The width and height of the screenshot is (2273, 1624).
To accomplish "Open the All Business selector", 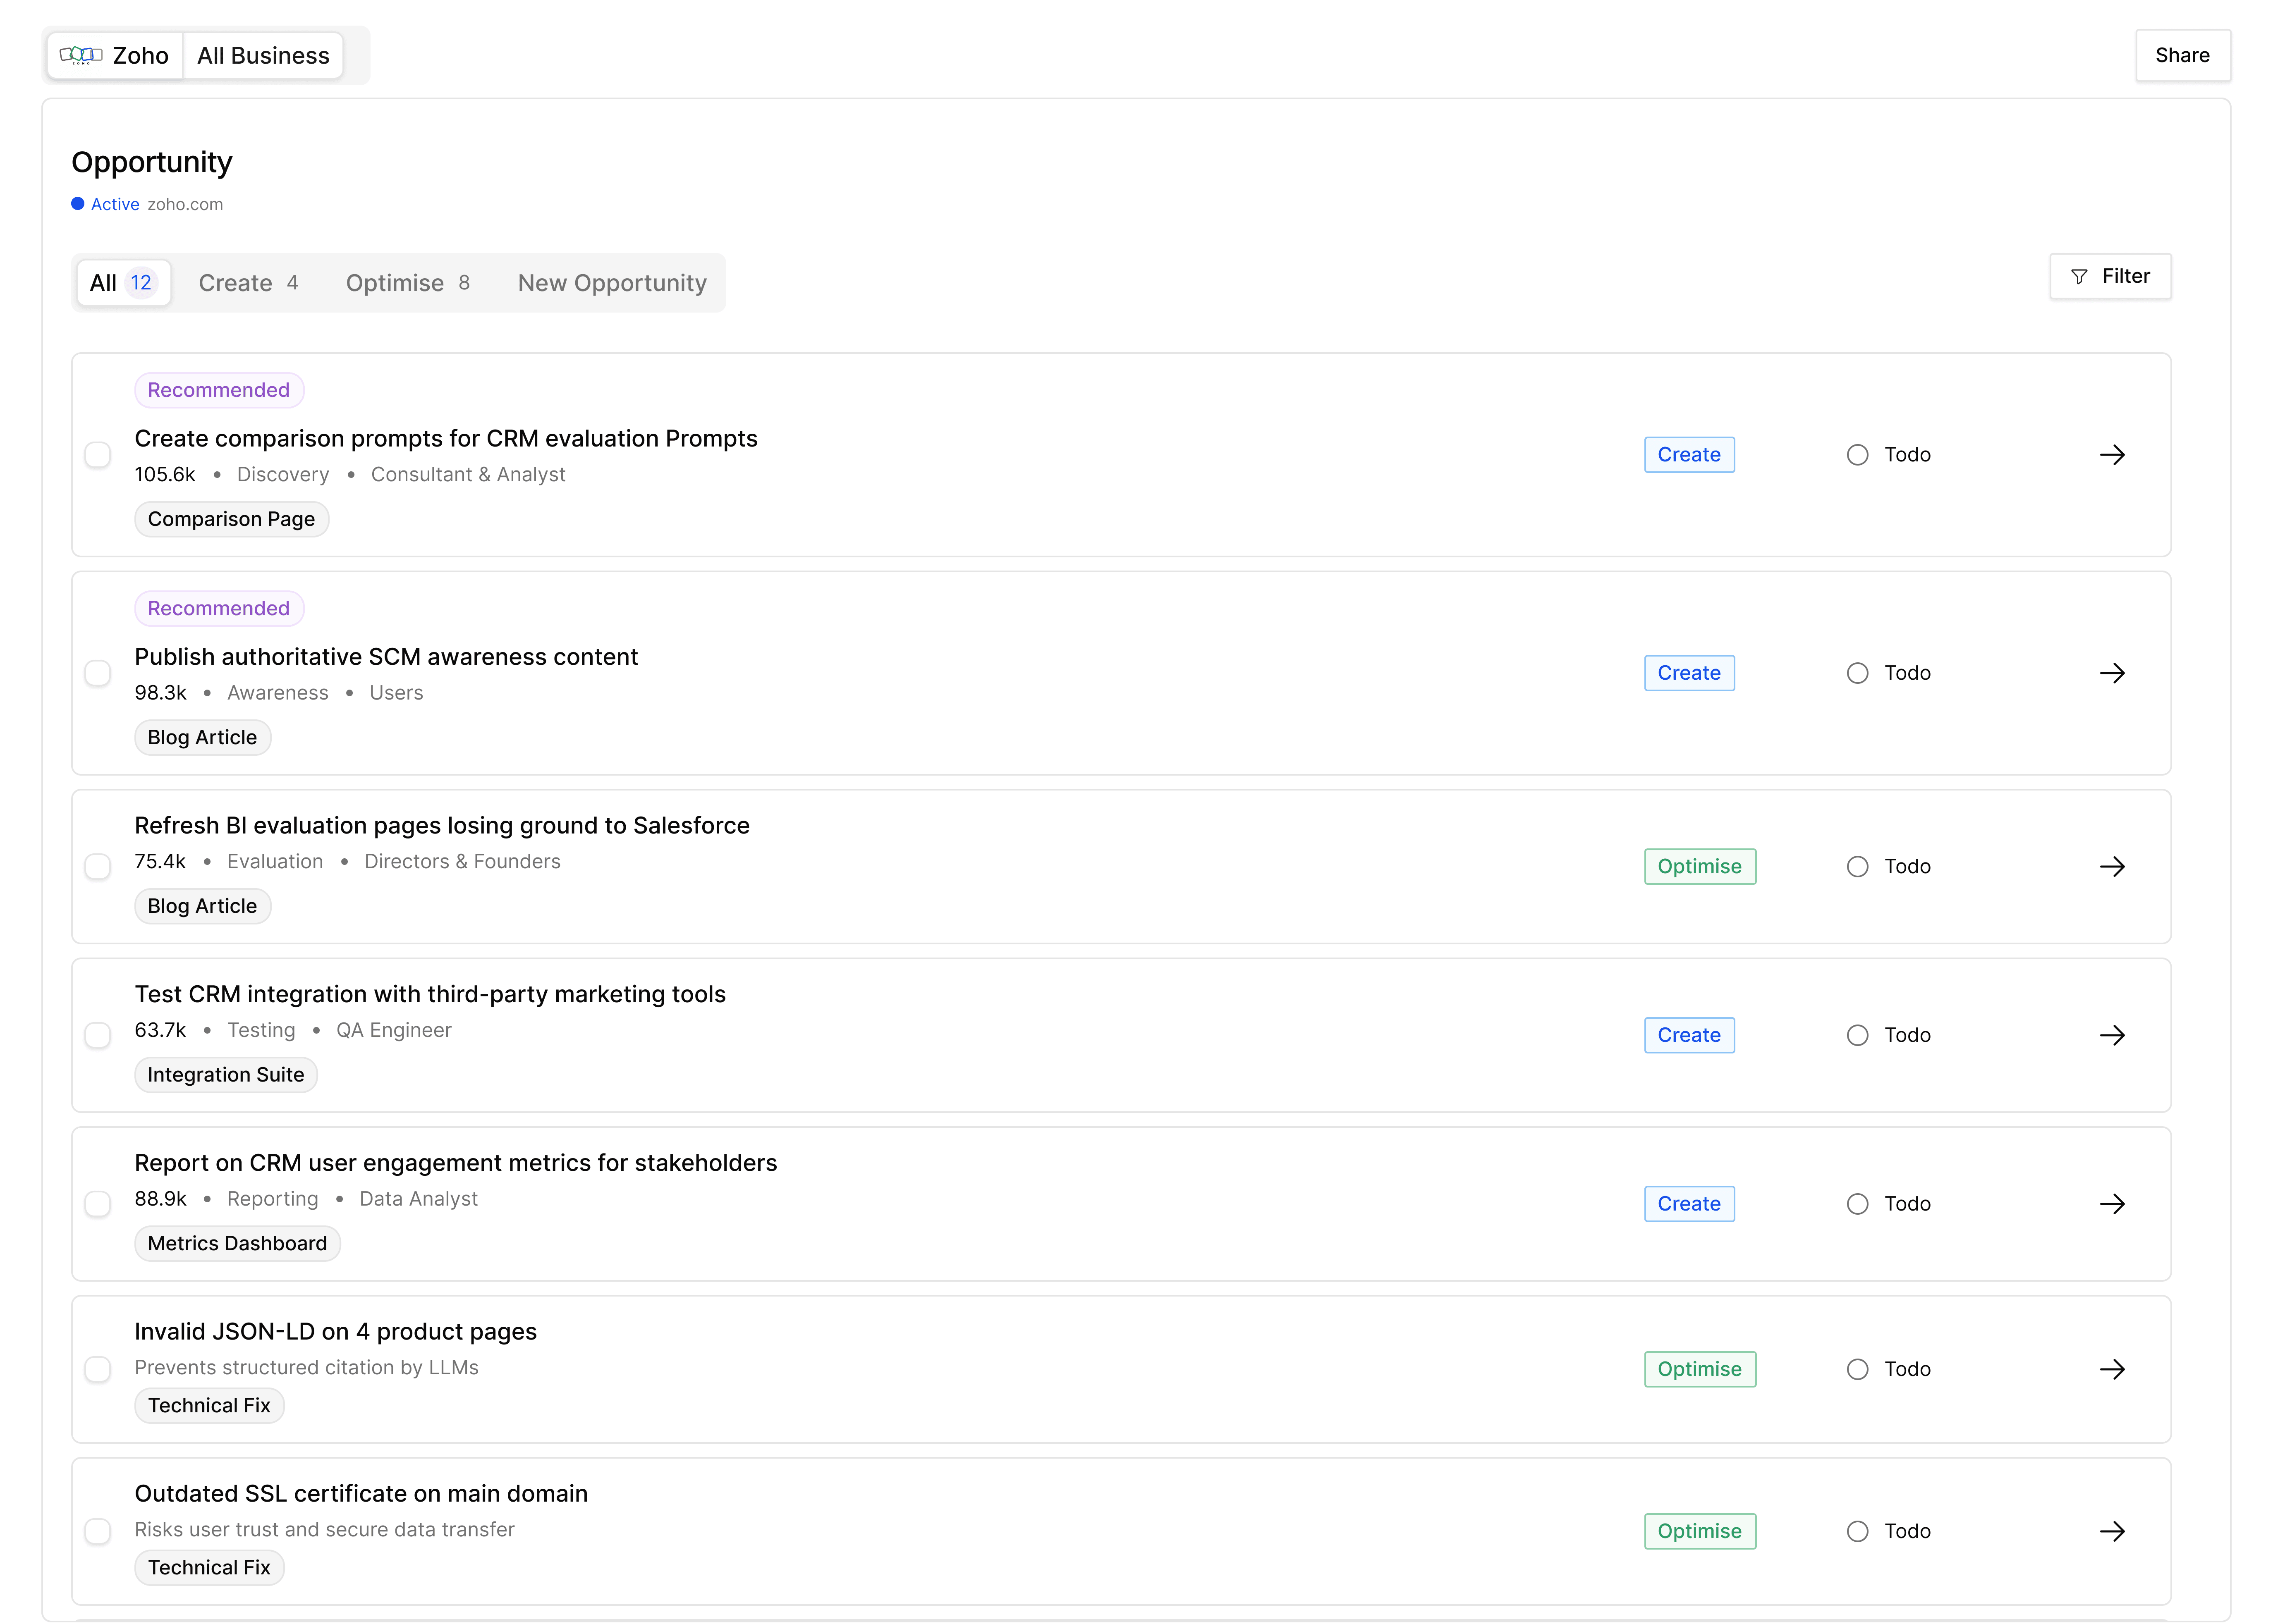I will pyautogui.click(x=263, y=55).
